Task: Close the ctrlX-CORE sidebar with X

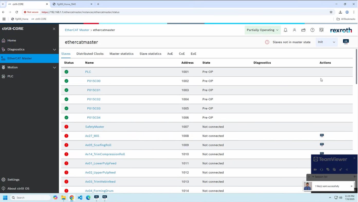Action: [x=54, y=29]
